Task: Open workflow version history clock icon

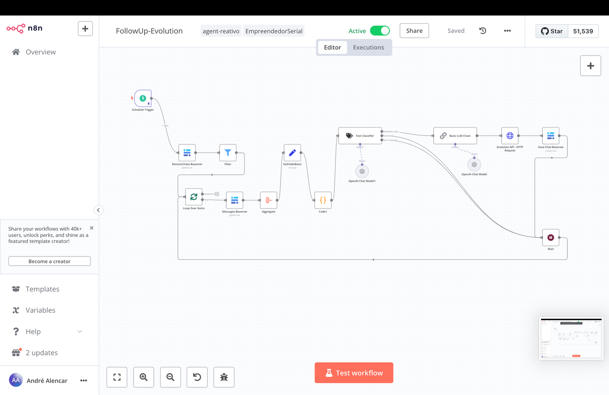Action: click(482, 30)
